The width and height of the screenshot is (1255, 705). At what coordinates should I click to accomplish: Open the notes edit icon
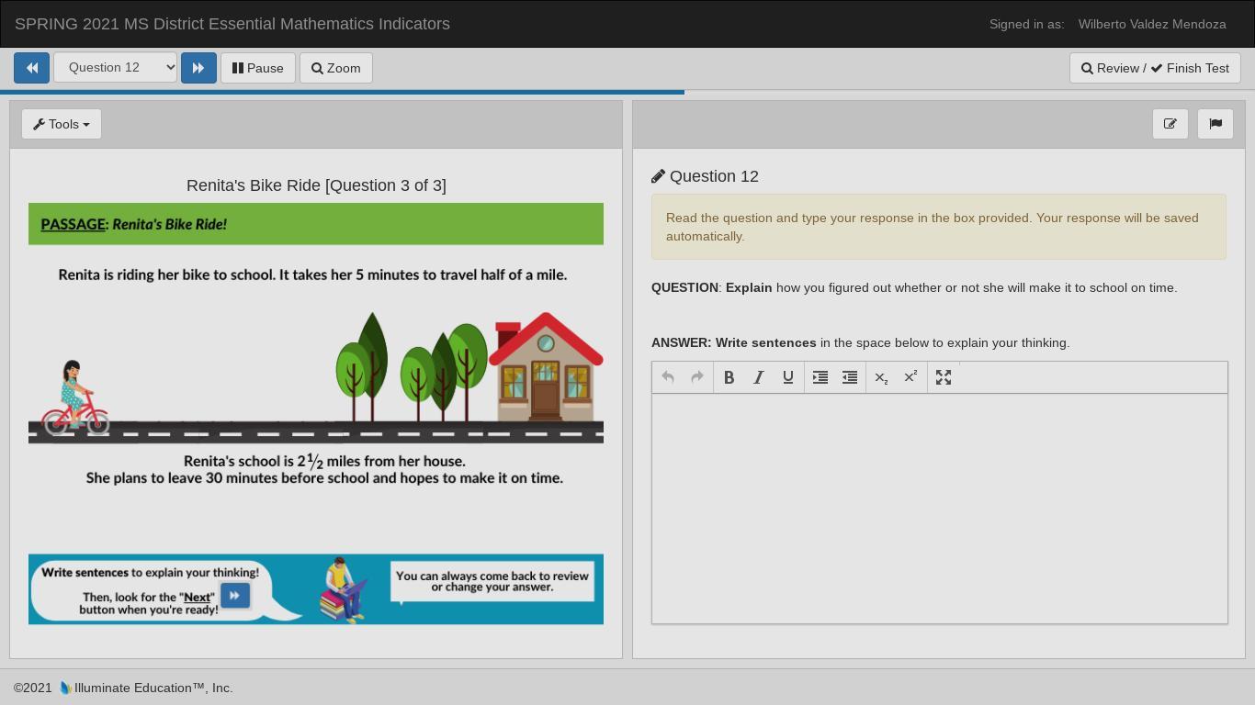pyautogui.click(x=1170, y=124)
